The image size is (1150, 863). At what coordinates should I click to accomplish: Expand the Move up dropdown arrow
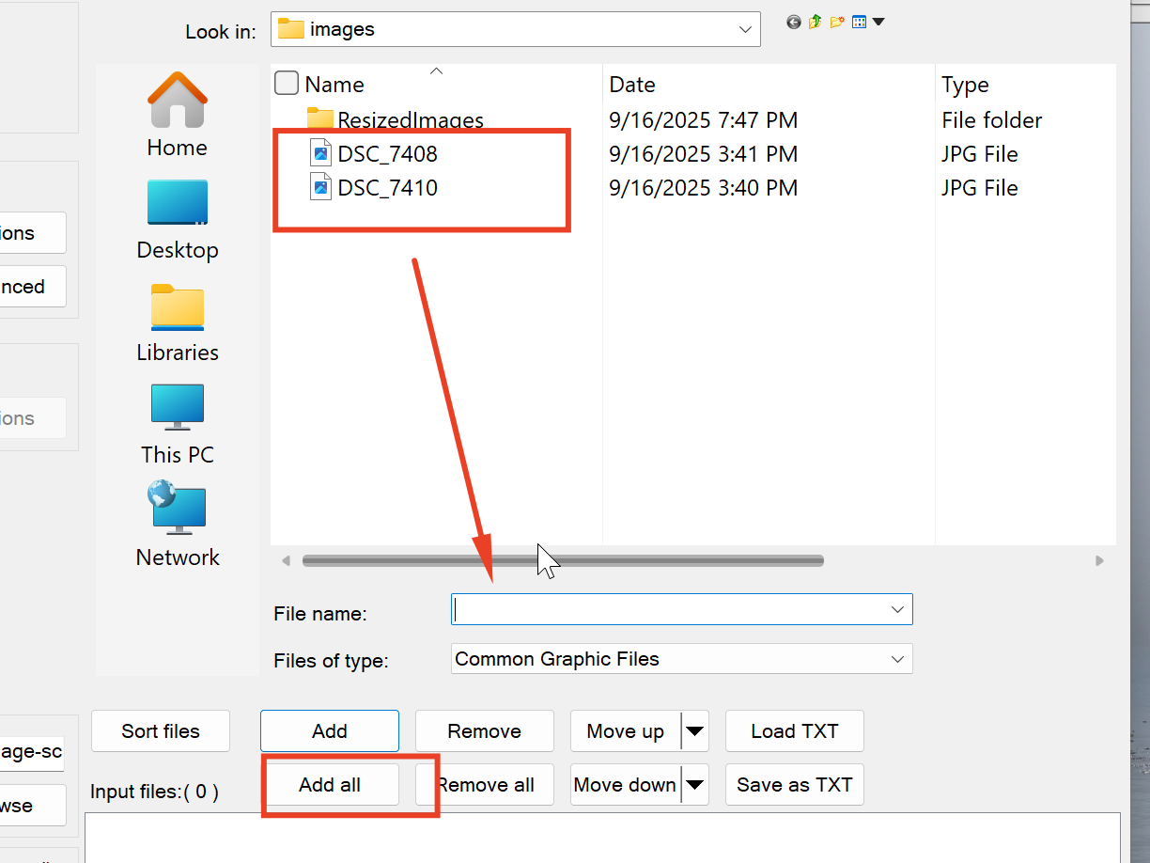[694, 731]
